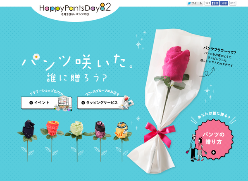This screenshot has height=181, width=248.
Task: Click the flower shop cart illustration
Action: pos(63,104)
